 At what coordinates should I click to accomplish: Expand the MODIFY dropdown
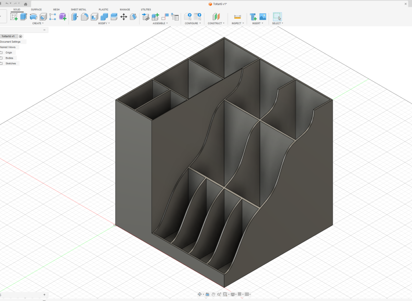tap(104, 23)
